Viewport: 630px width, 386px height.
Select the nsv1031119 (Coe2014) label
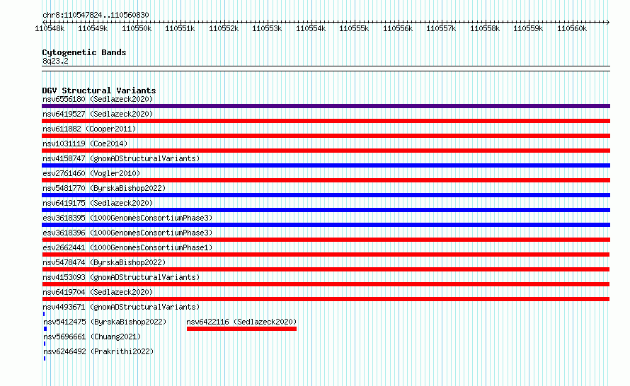pos(85,144)
